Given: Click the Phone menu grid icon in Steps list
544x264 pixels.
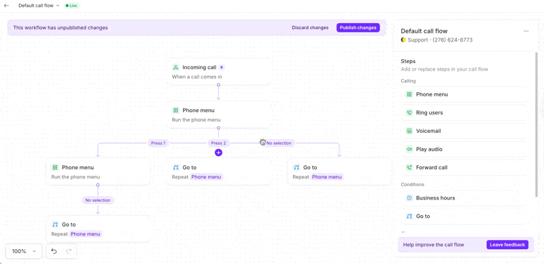Looking at the screenshot, I should pyautogui.click(x=409, y=94).
